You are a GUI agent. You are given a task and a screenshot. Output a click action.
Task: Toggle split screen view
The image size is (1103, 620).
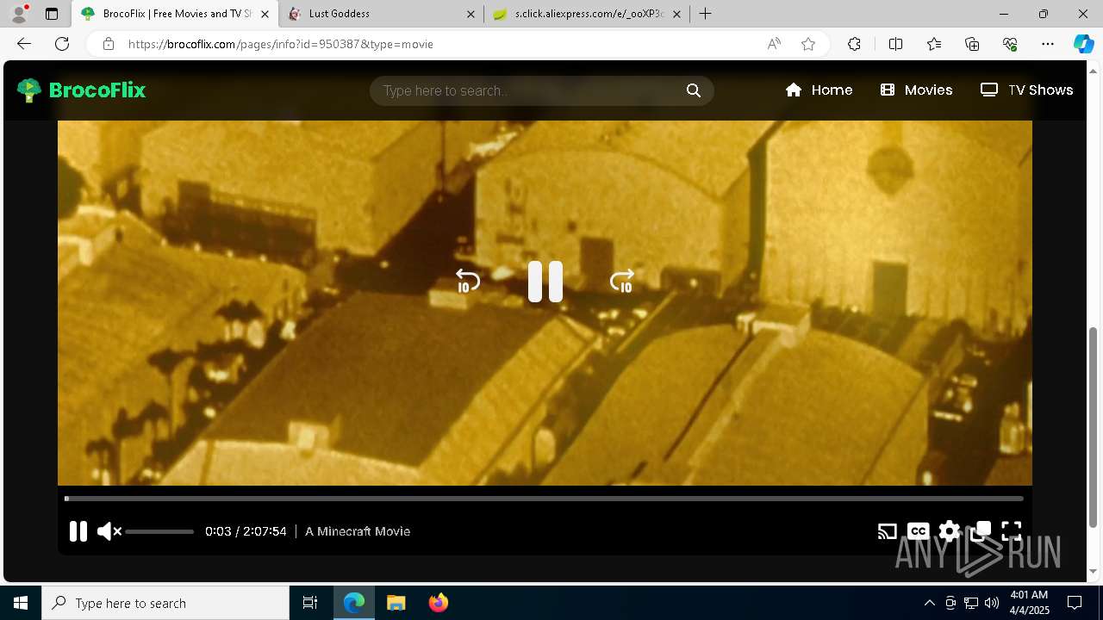(x=895, y=44)
